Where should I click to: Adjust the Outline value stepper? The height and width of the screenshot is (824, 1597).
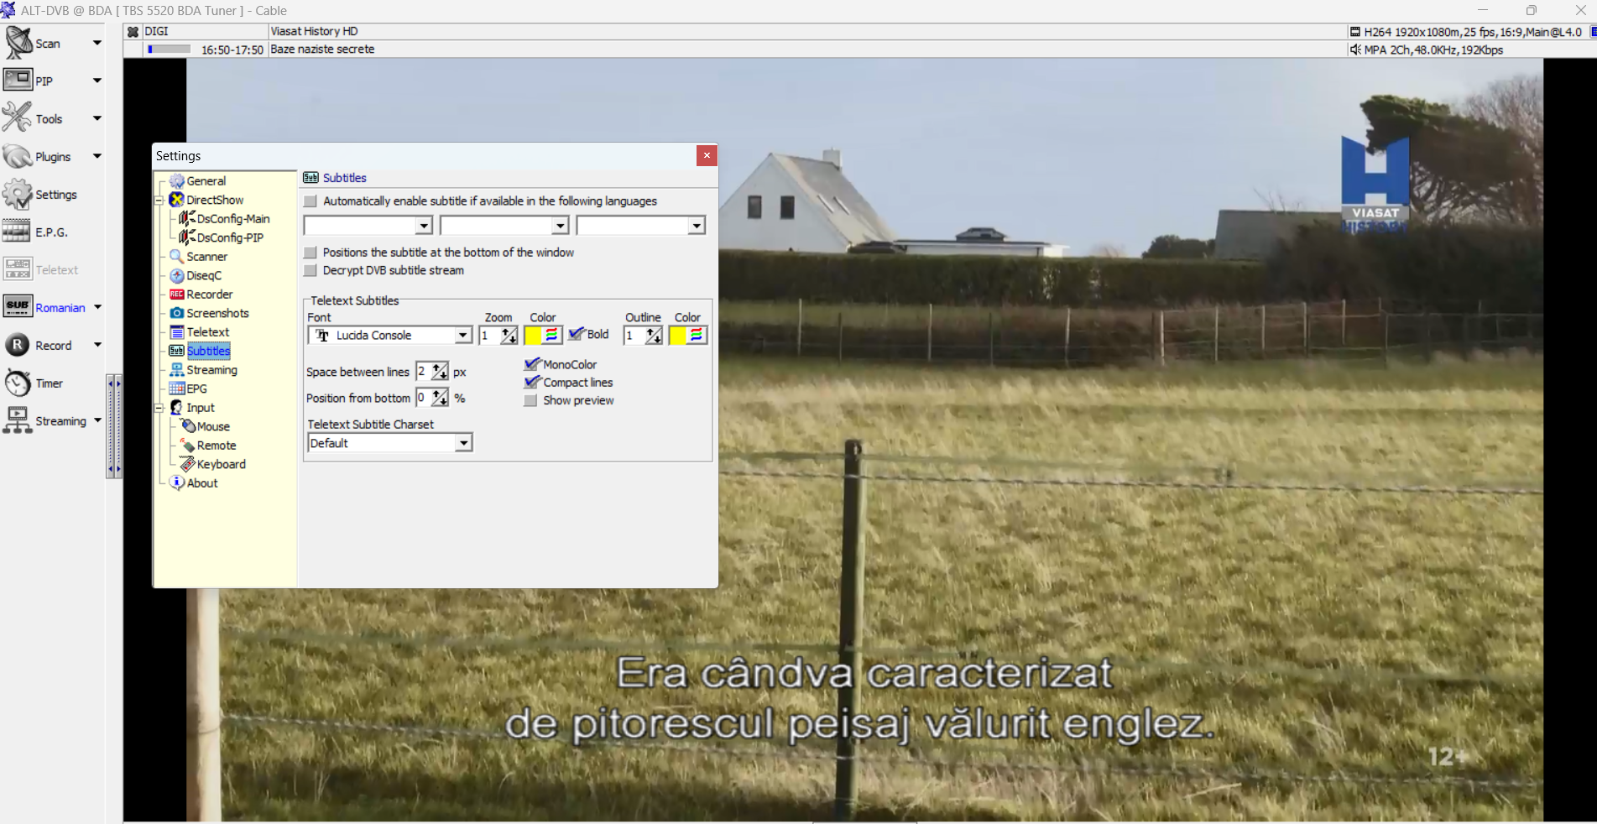point(654,336)
